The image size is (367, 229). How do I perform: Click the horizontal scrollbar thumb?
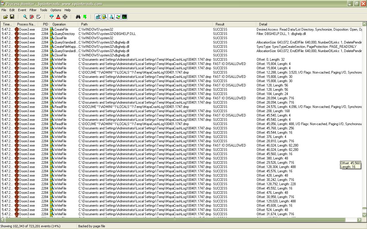tap(175, 220)
